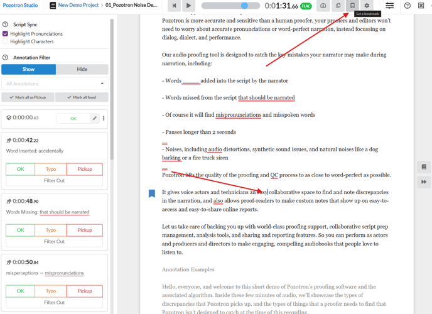Click 'that should be narrated' in Words Missing card
This screenshot has height=314, width=432.
click(65, 212)
